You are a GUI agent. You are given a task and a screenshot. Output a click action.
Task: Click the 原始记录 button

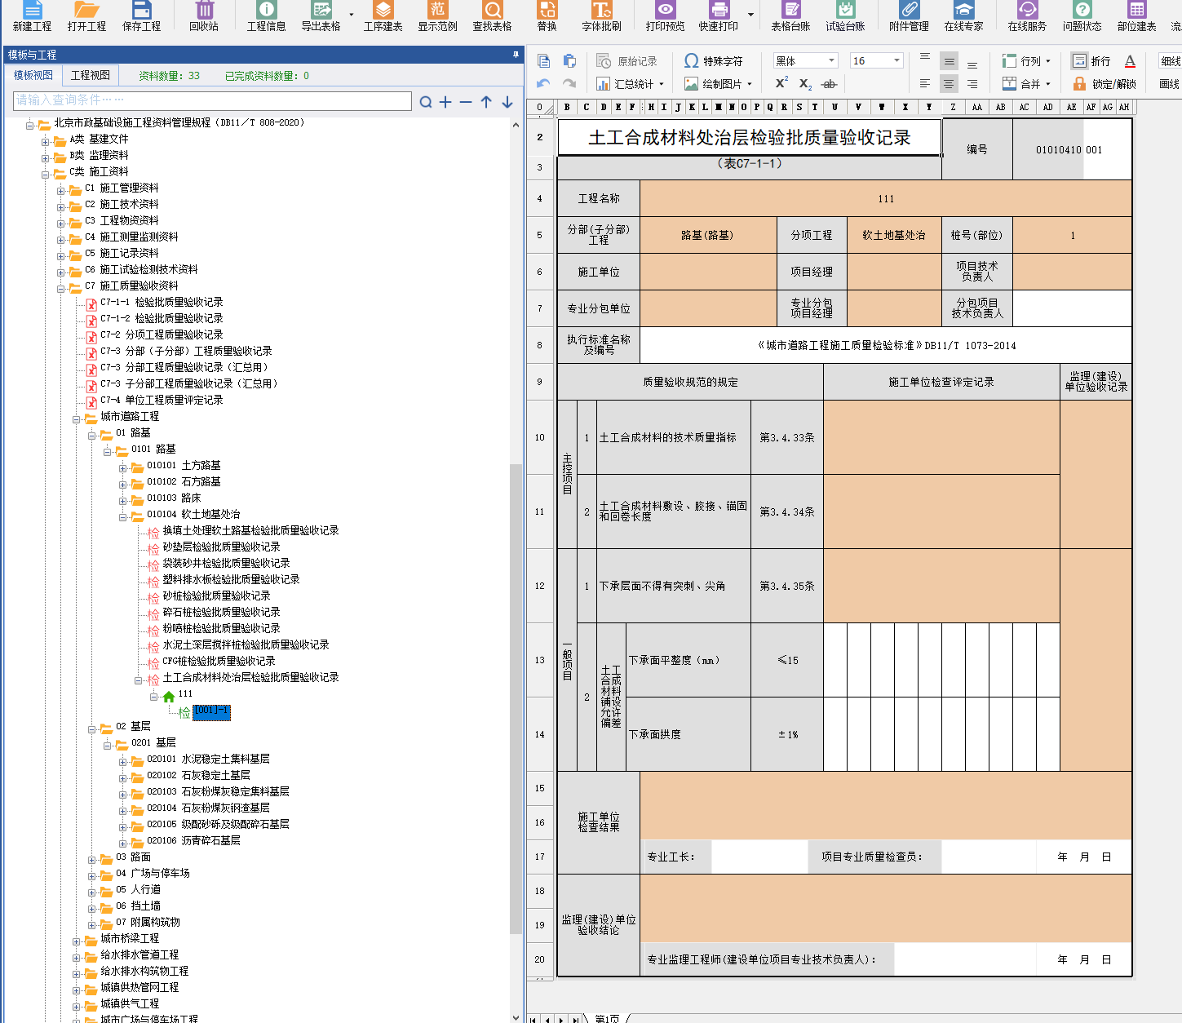click(x=626, y=61)
